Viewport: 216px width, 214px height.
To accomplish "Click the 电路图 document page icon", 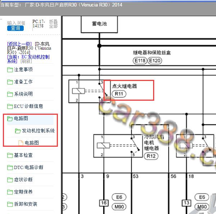I will (21, 143).
